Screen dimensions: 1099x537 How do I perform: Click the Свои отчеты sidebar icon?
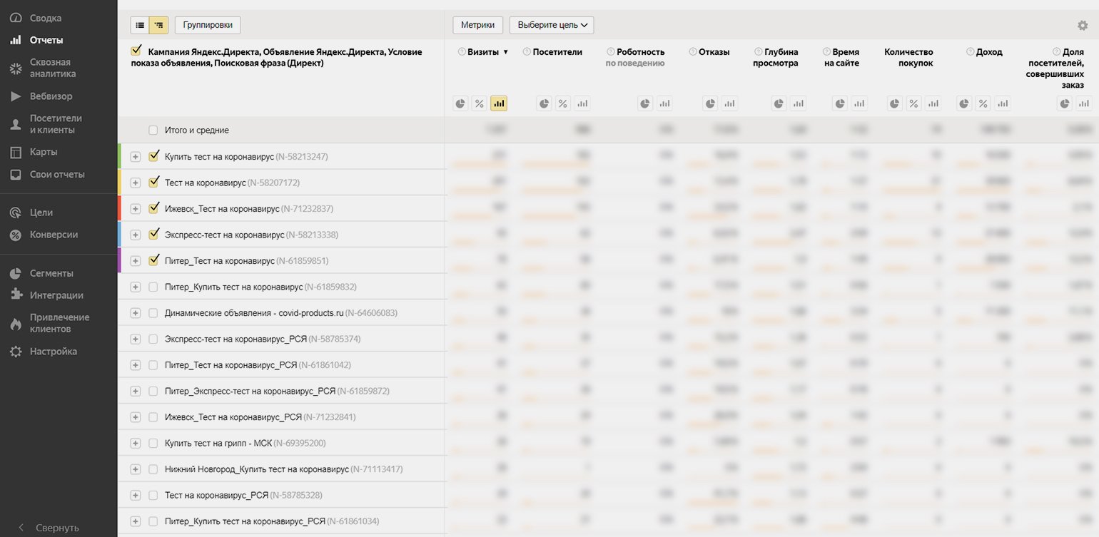[15, 174]
